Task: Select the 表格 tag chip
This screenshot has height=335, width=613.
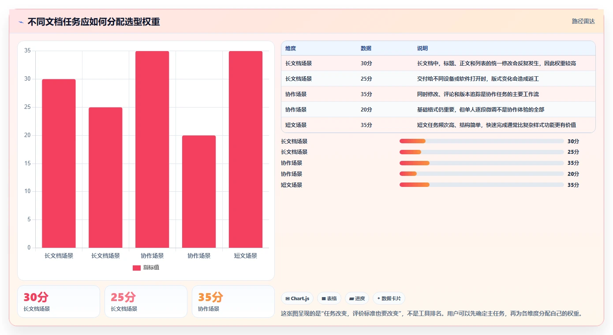Action: [329, 298]
